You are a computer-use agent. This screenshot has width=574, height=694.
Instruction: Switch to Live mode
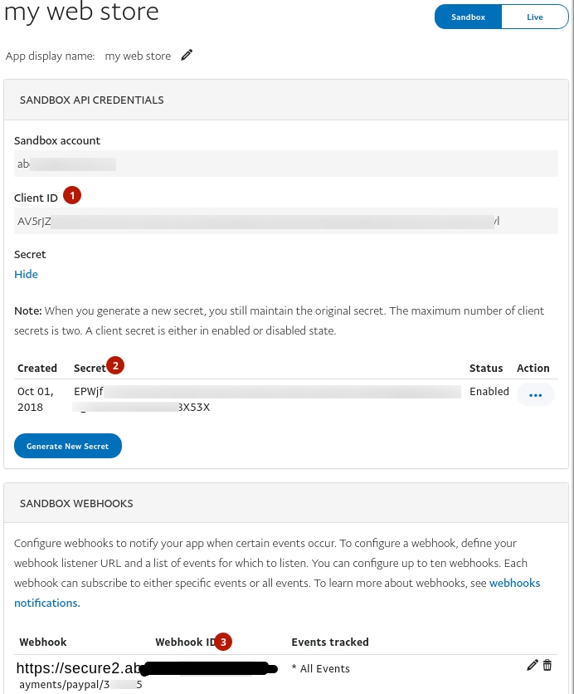pyautogui.click(x=535, y=17)
